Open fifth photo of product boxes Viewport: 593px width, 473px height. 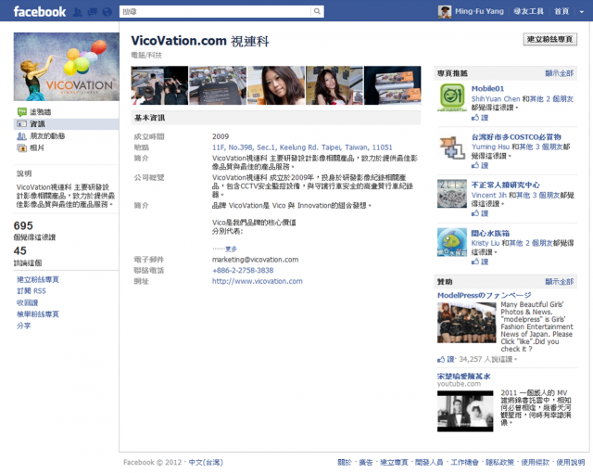point(392,85)
